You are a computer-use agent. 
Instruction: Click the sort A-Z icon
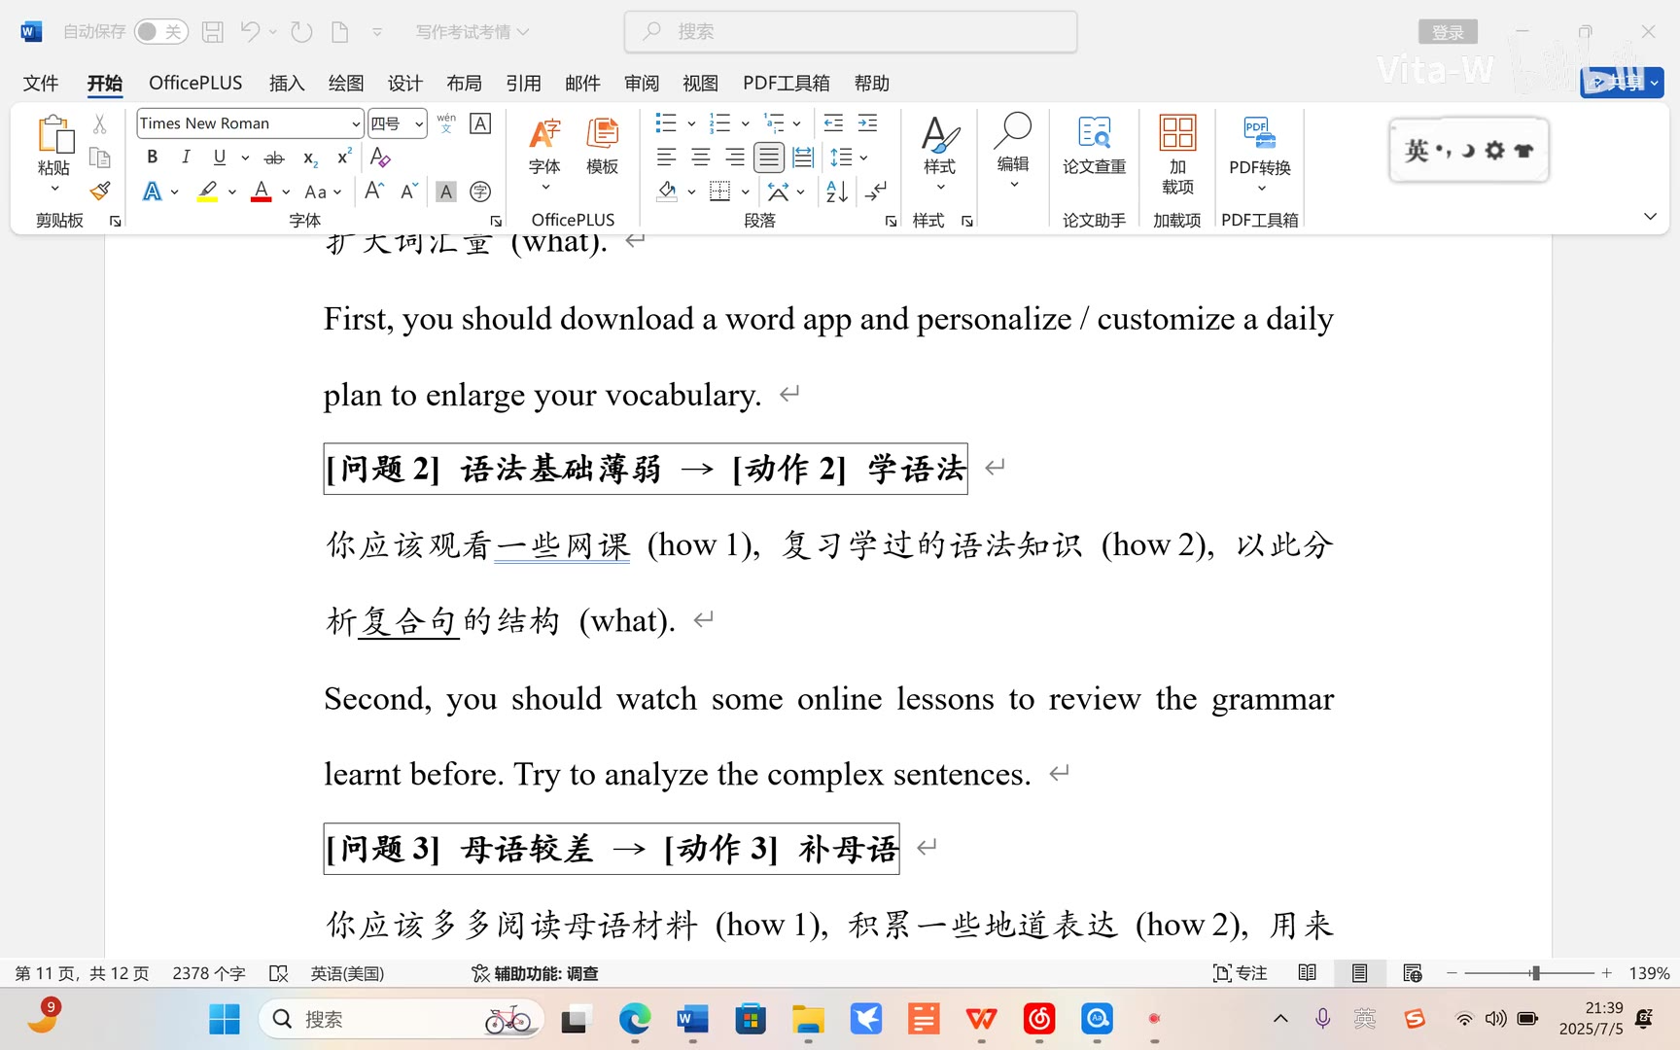coord(836,192)
